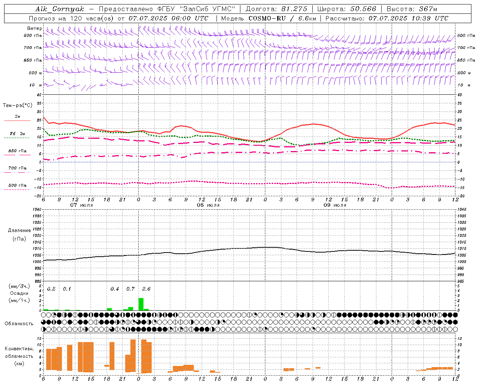This screenshot has width=477, height=382.
Task: Click the precipitation value '0.4'
Action: pos(115,289)
